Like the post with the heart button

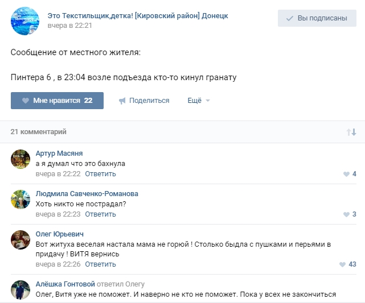point(57,101)
